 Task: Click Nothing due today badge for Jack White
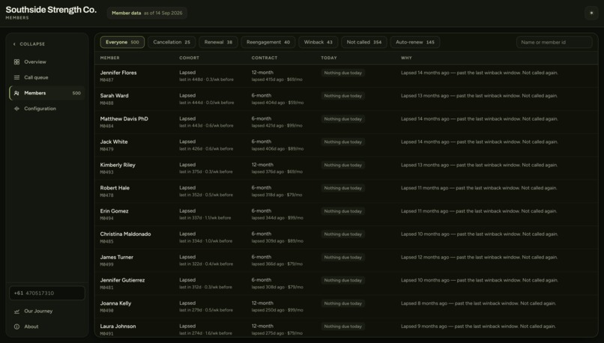342,142
